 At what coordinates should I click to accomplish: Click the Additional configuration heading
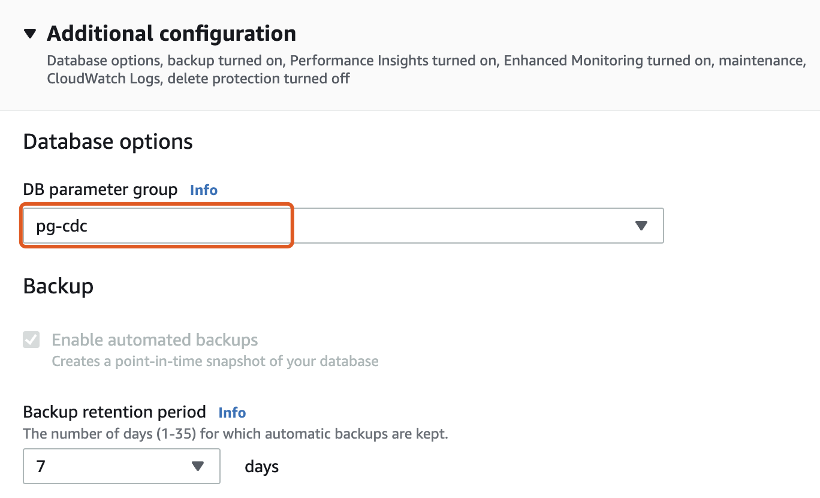point(171,34)
